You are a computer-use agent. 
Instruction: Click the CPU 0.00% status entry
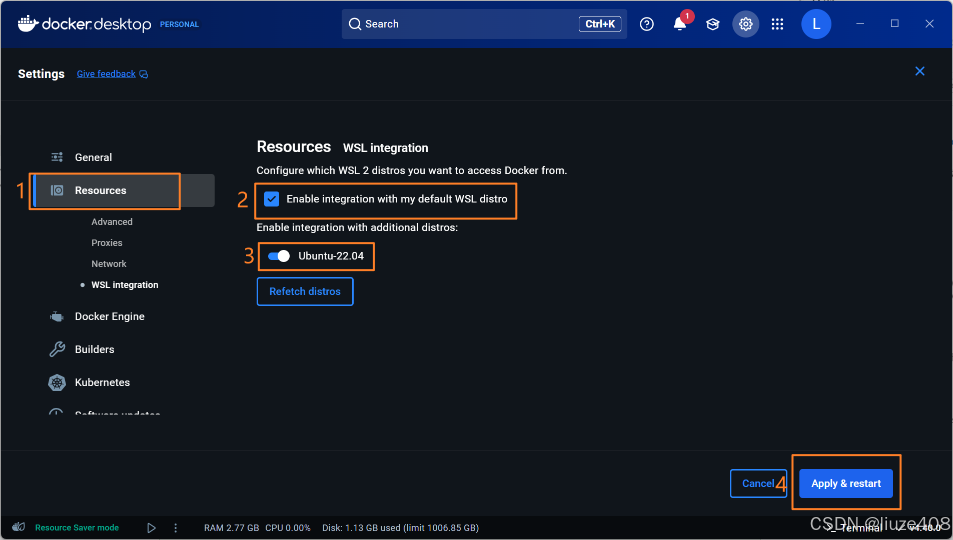(x=288, y=527)
